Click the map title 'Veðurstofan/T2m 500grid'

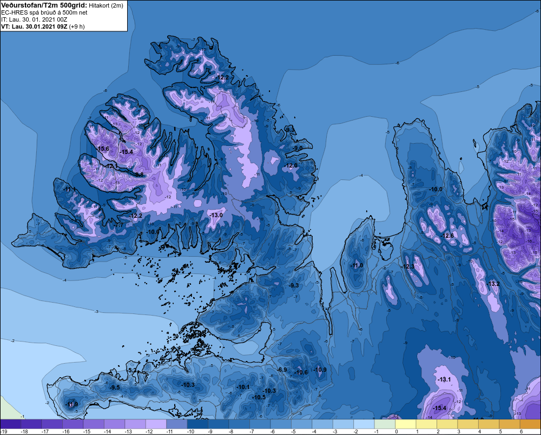point(44,5)
